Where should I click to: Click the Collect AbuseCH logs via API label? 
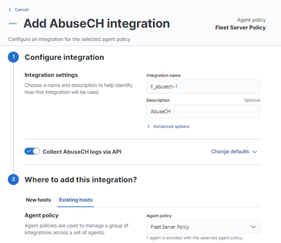tap(82, 152)
